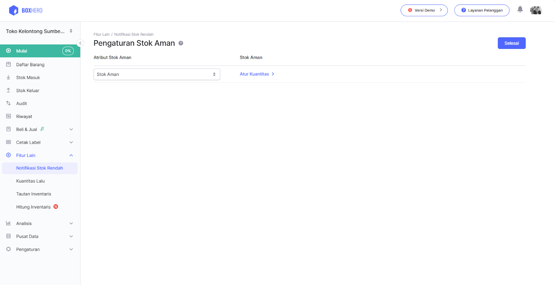Click the Analisis chart icon
Screen dimensions: 555x285
(8, 223)
